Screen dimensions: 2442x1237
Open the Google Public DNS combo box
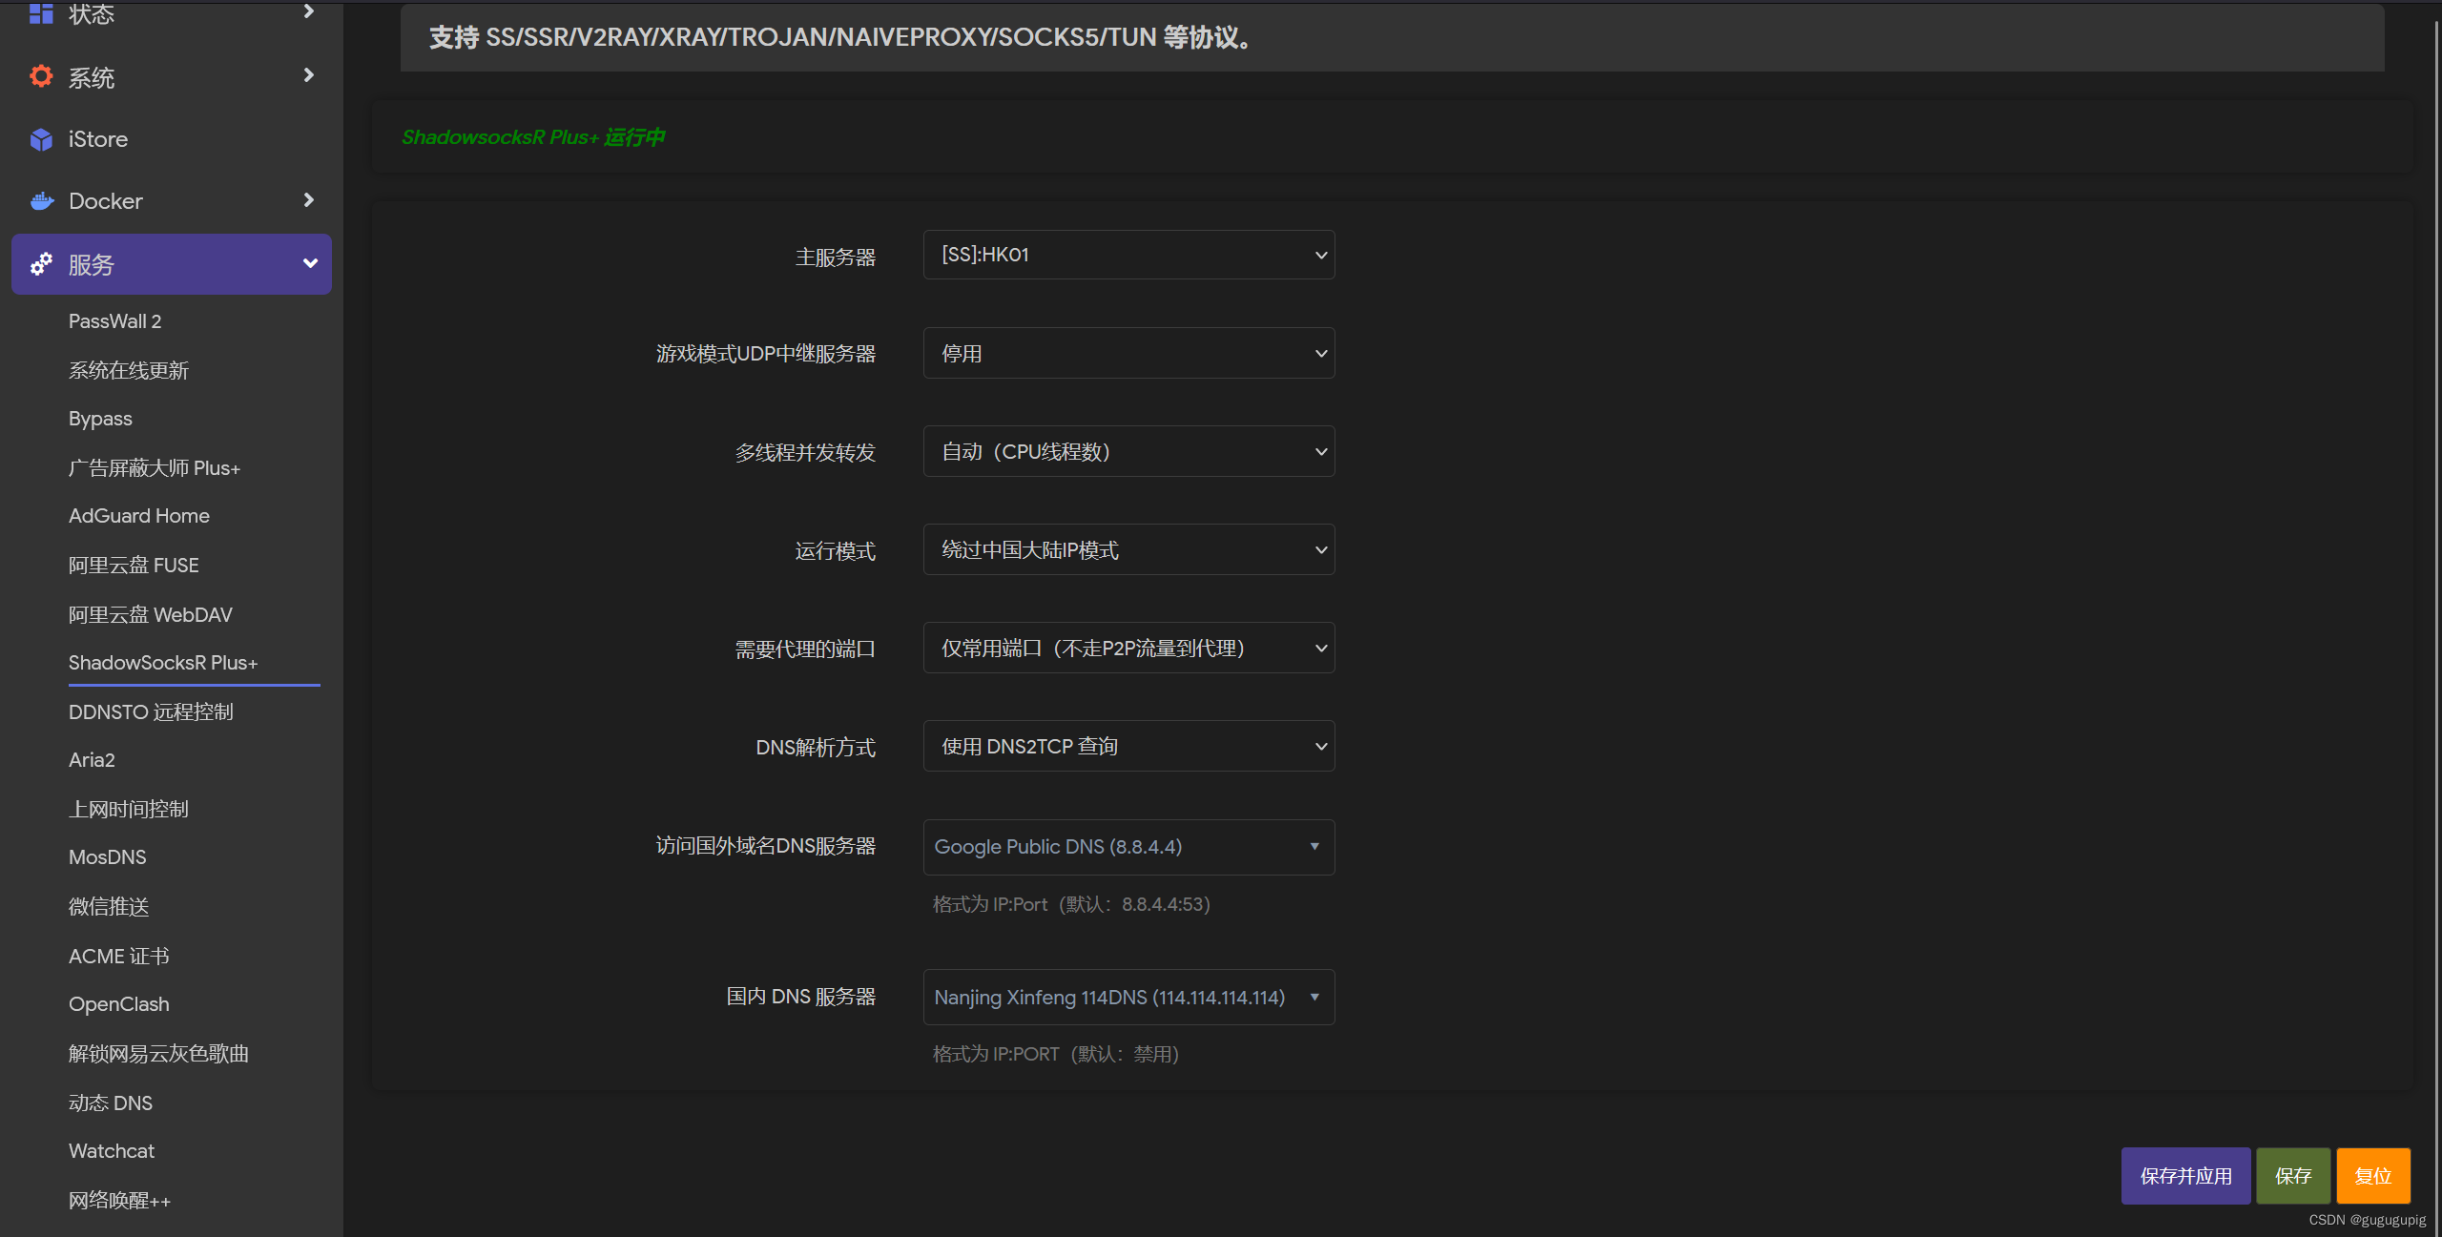[x=1128, y=847]
